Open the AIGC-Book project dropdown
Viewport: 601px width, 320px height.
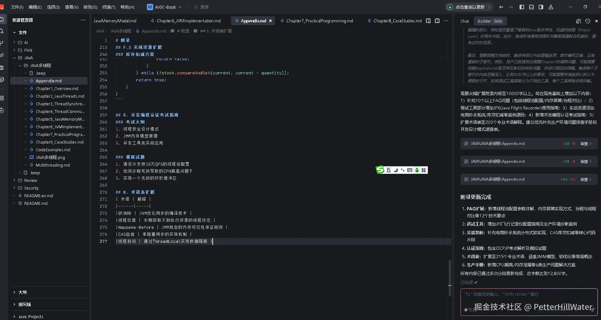pyautogui.click(x=165, y=7)
